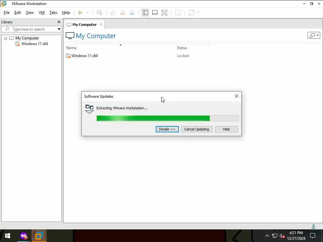Click the console view toolbar icon
Screen dimensions: 323x242
(178, 13)
